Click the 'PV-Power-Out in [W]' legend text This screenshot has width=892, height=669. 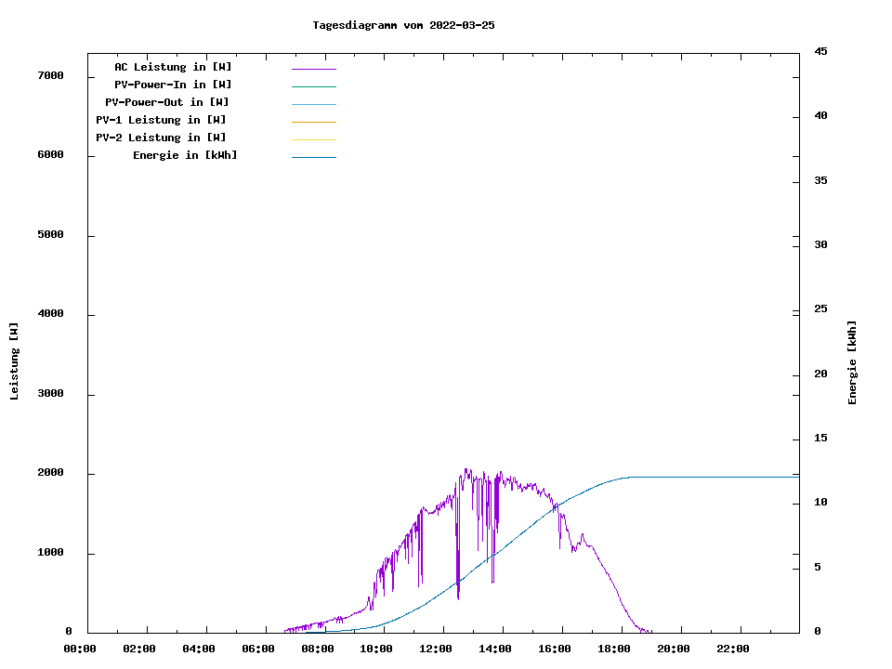pyautogui.click(x=167, y=102)
